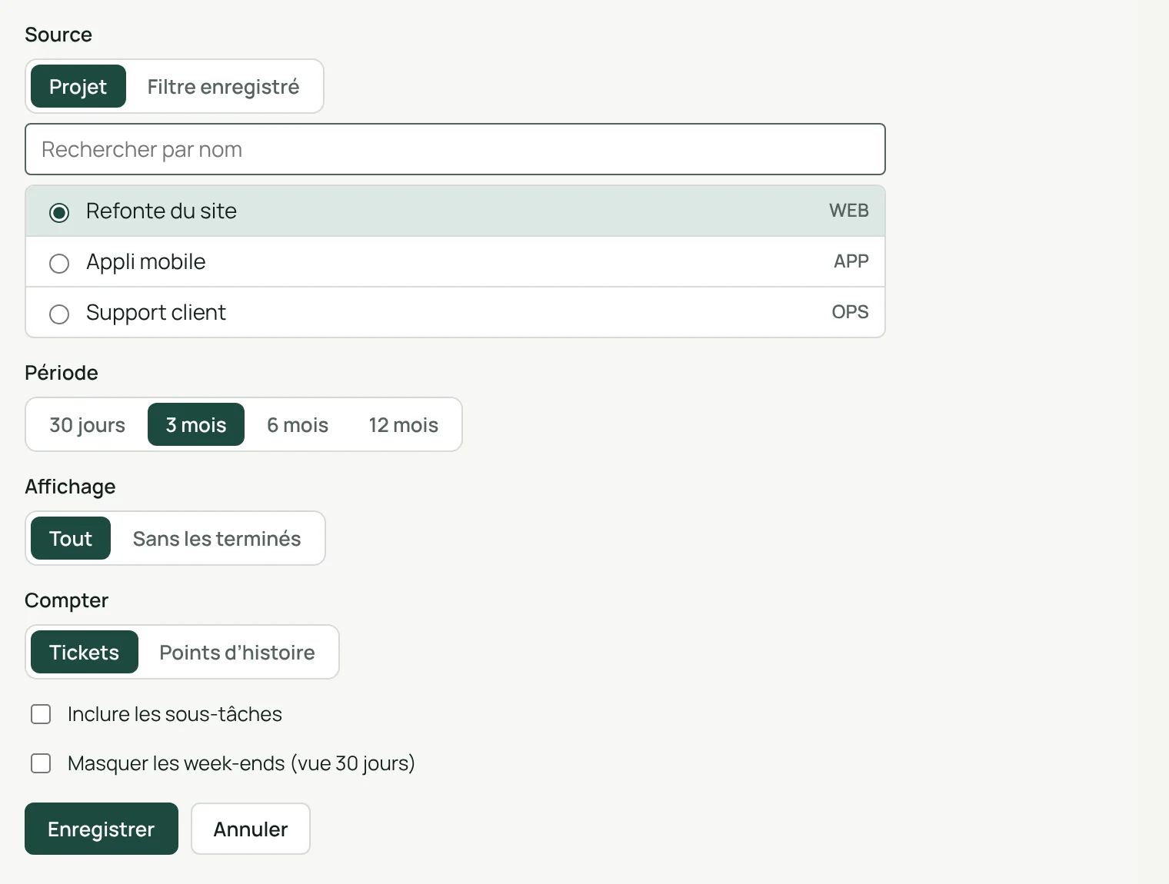
Task: Select the Projet source option
Action: pos(78,86)
